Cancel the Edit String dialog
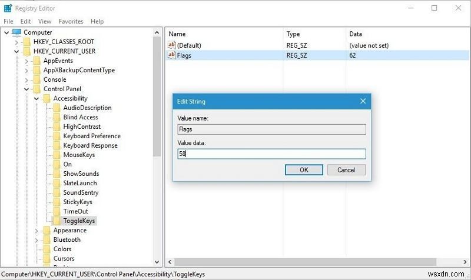471x280 pixels. [346, 170]
